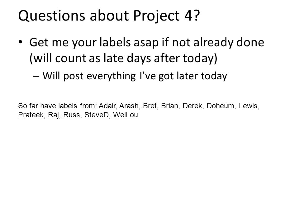Click the bullet point before 'Get me'
The height and width of the screenshot is (224, 299).
(21, 42)
